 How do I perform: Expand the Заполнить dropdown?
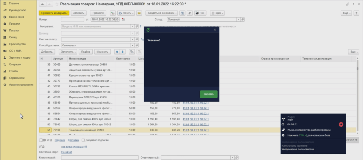68,52
